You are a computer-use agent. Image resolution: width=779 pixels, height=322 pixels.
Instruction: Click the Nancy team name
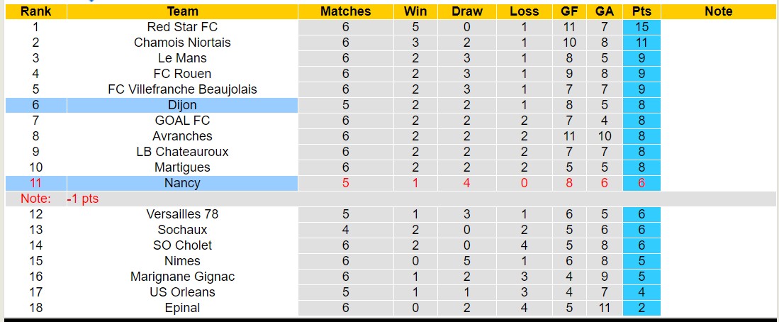coord(182,183)
